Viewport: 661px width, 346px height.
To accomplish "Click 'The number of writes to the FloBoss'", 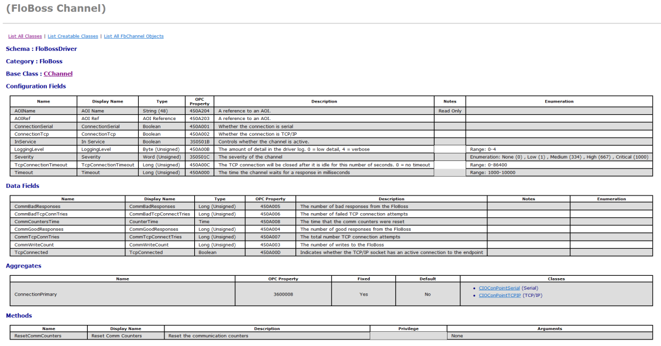I will pyautogui.click(x=391, y=245).
